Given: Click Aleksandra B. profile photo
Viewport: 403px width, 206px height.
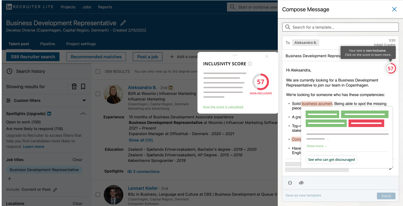Looking at the screenshot, I should [113, 94].
